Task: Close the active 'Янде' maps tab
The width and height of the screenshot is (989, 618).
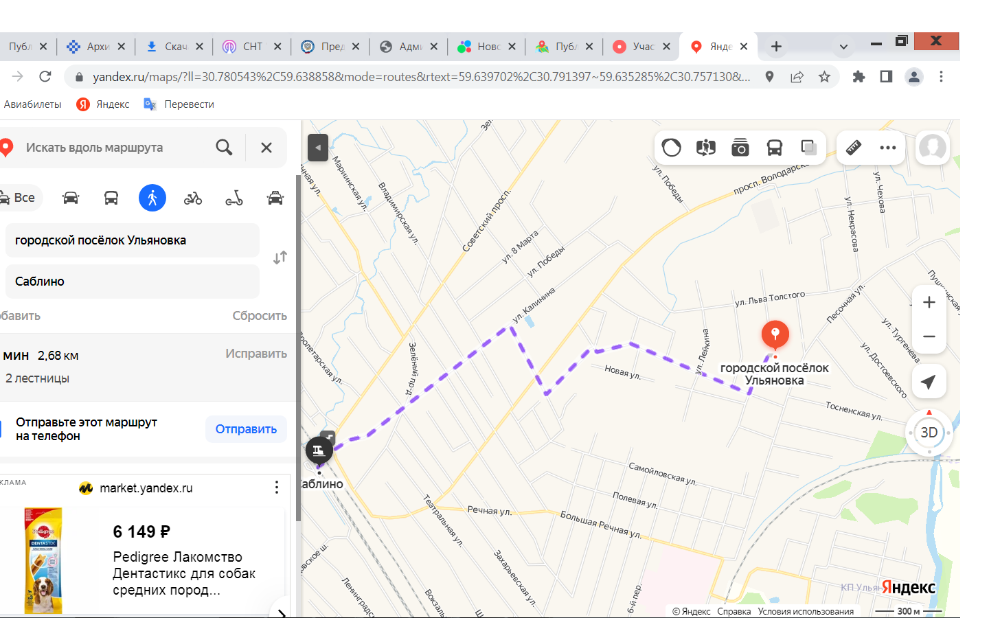Action: tap(744, 47)
